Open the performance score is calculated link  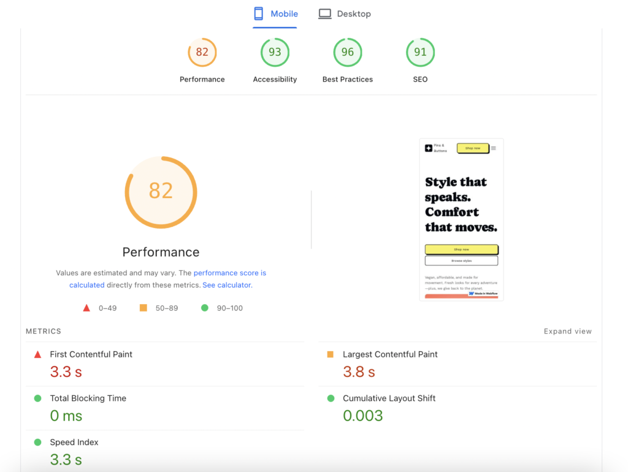coord(229,273)
